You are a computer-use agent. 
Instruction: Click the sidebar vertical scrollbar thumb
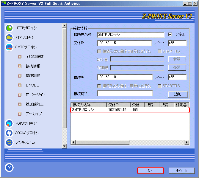(65, 78)
